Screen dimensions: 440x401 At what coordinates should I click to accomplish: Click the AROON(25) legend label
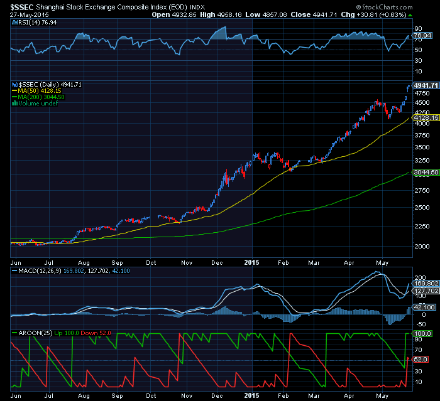coord(35,333)
